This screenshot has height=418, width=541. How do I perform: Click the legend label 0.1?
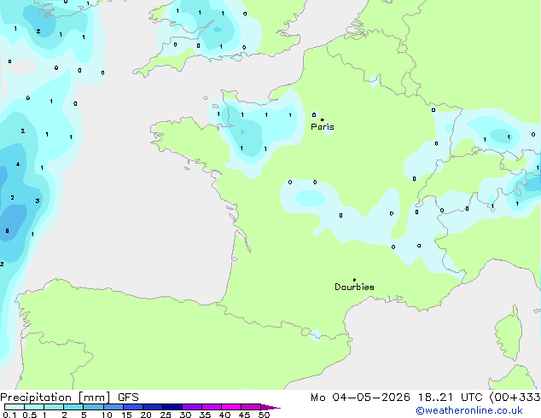9,415
